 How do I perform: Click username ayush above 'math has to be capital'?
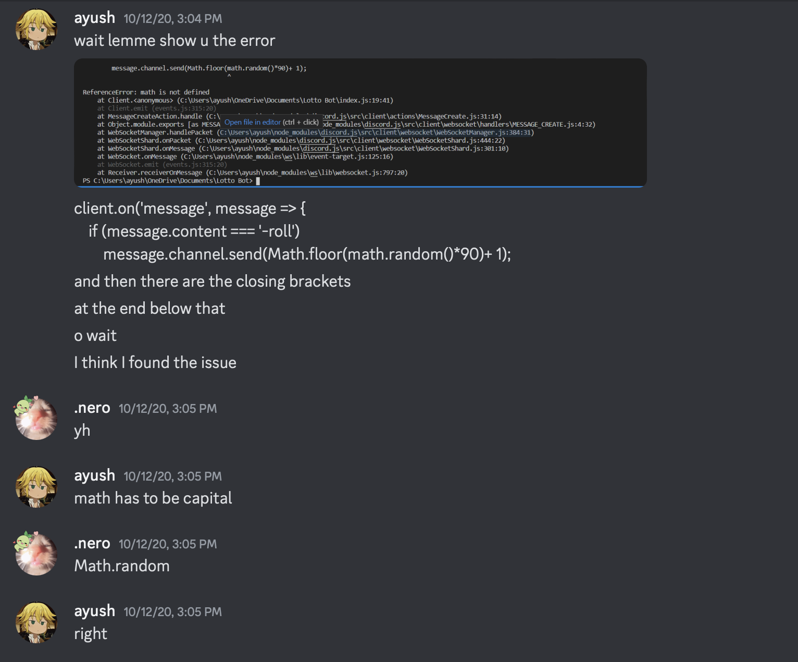click(x=95, y=476)
